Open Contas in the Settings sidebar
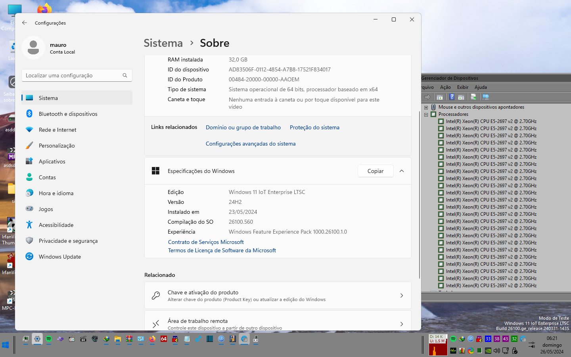Image resolution: width=571 pixels, height=357 pixels. [77, 177]
